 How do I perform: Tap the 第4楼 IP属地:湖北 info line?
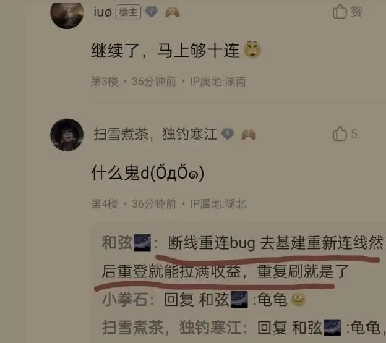pyautogui.click(x=168, y=203)
